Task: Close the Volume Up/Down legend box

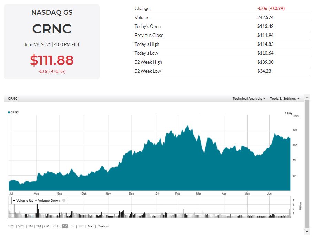Action: click(x=64, y=200)
